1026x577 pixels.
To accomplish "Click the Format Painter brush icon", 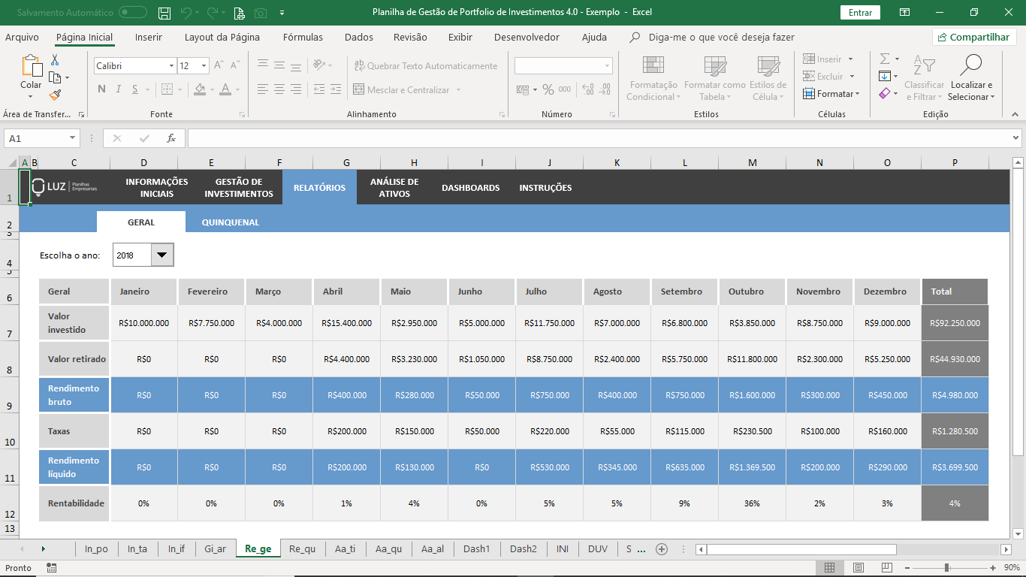I will (55, 95).
